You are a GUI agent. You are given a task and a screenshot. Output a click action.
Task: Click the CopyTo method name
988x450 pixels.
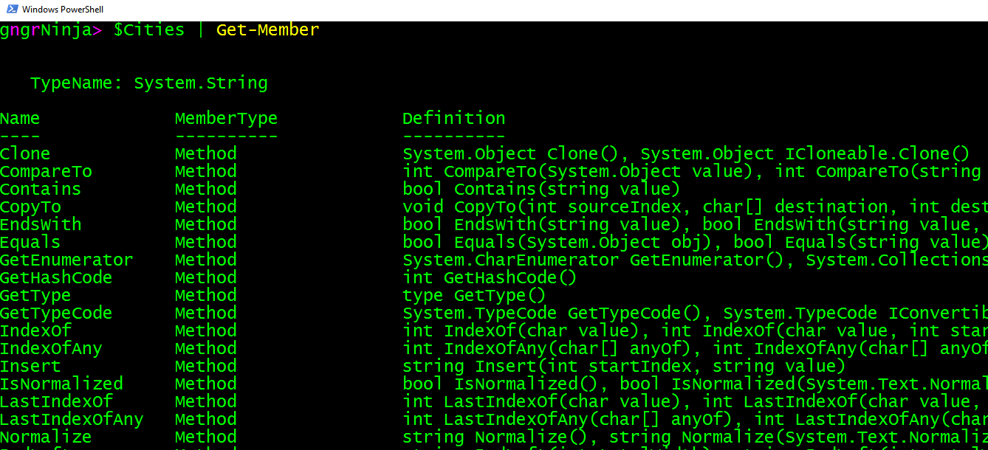[x=30, y=207]
